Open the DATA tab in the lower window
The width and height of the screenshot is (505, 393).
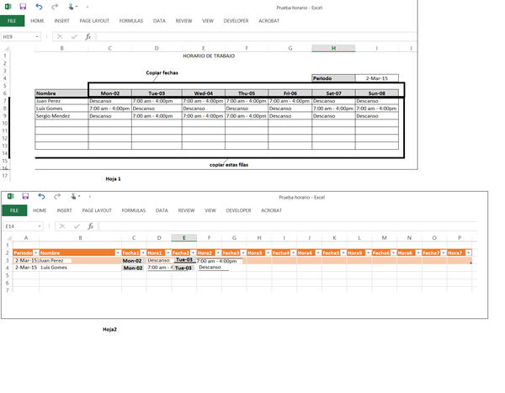point(162,210)
